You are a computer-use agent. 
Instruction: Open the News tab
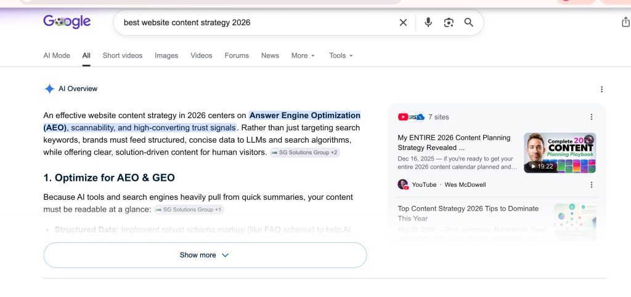270,55
